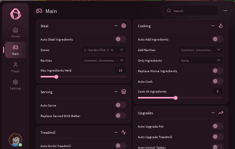Click the shop icon in Serving panel
Screen dimensions: 235x149
[124, 92]
